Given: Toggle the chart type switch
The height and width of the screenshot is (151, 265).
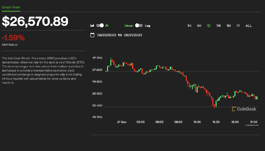Looking at the screenshot, I should click(x=100, y=26).
